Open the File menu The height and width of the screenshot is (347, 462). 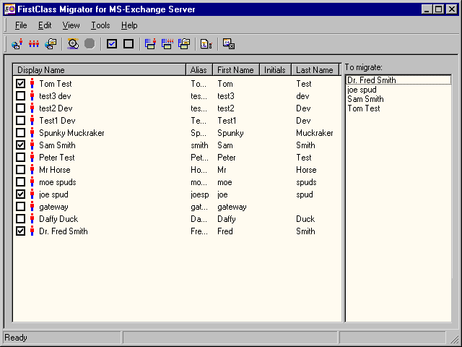tap(21, 25)
